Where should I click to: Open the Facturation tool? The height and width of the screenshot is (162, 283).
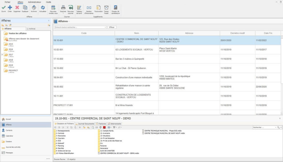coord(98,8)
